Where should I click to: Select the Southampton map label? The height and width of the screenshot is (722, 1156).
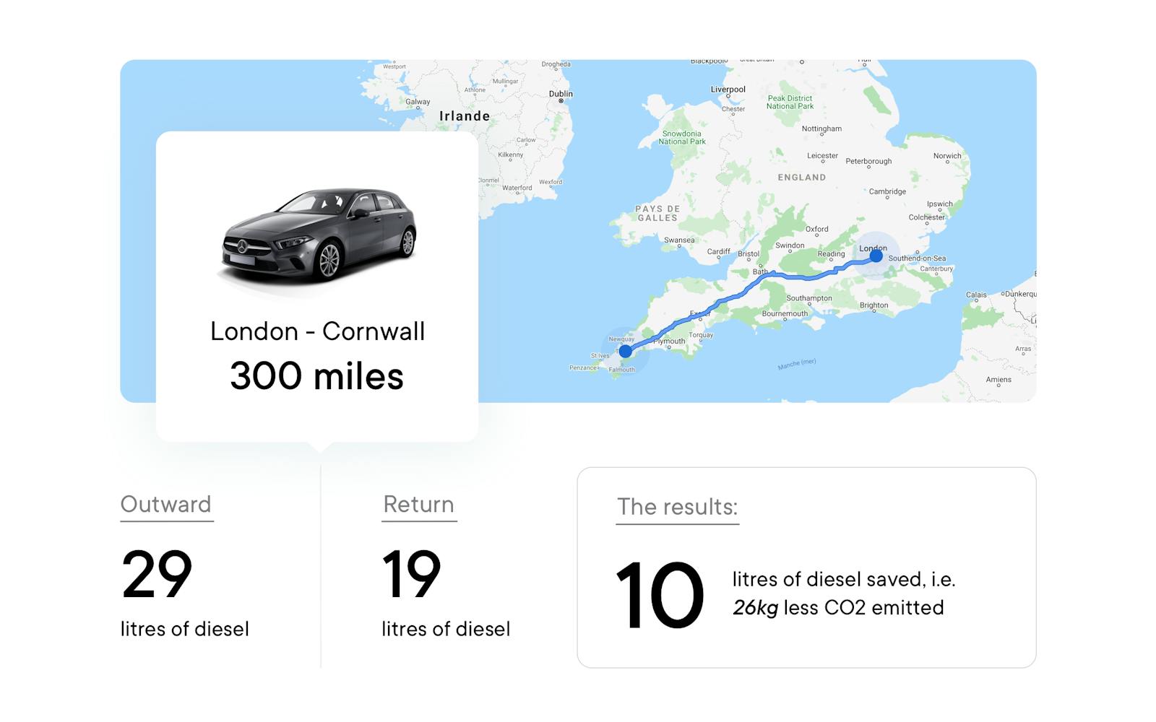808,298
